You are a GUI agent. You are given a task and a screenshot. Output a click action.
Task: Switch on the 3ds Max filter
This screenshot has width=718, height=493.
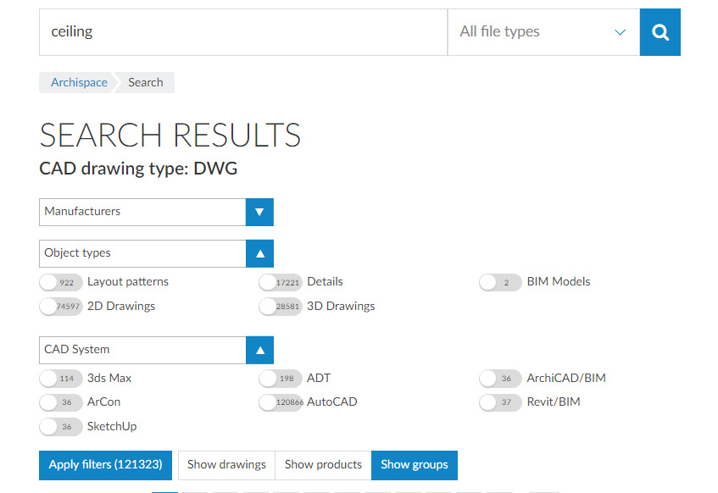61,379
